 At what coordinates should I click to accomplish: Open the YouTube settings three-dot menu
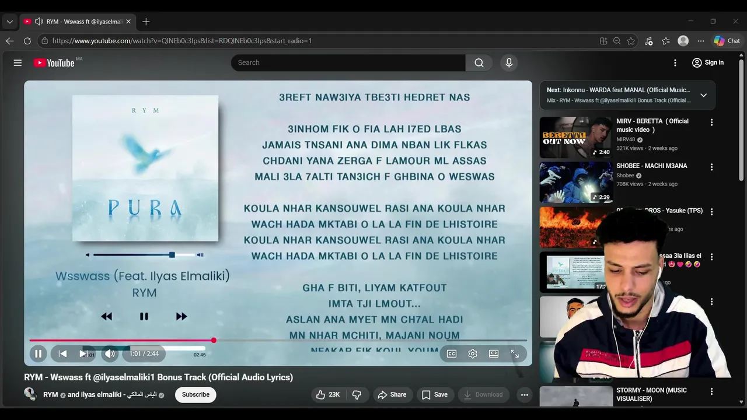[x=675, y=63]
